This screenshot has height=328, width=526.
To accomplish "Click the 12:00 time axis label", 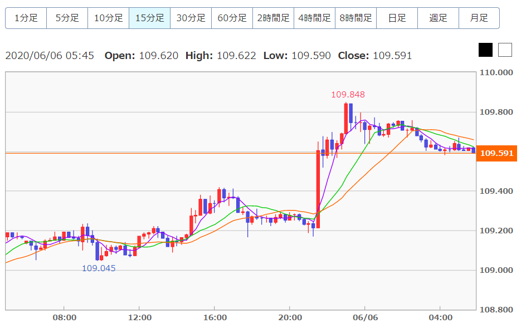I will (x=139, y=317).
